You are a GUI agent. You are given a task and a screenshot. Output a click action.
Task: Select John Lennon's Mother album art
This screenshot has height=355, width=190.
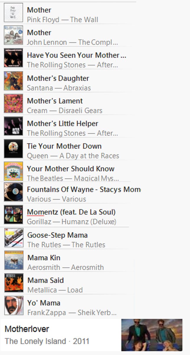coord(13,35)
